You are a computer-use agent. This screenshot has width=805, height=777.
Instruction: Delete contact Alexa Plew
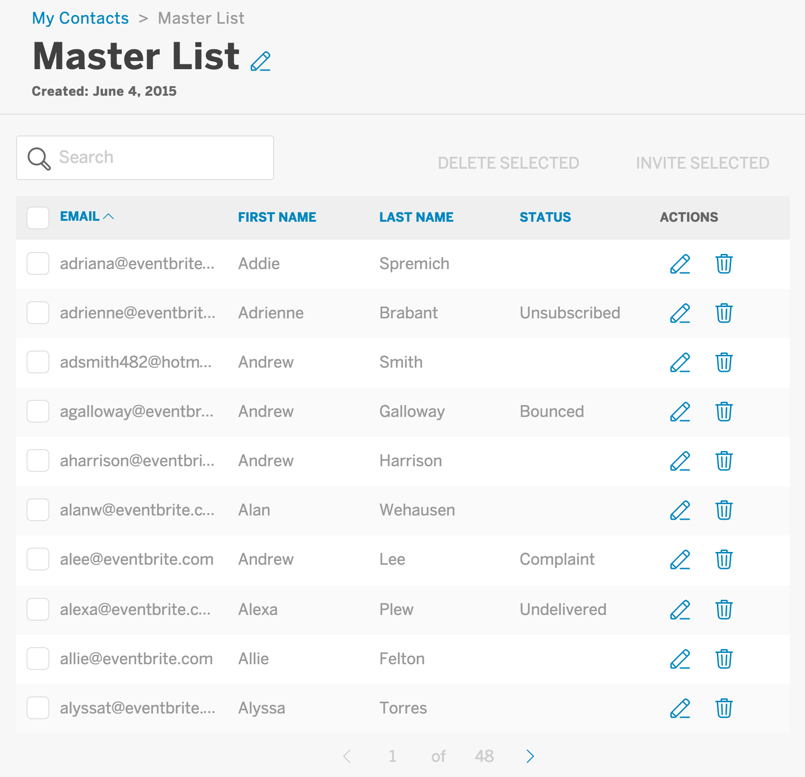724,610
